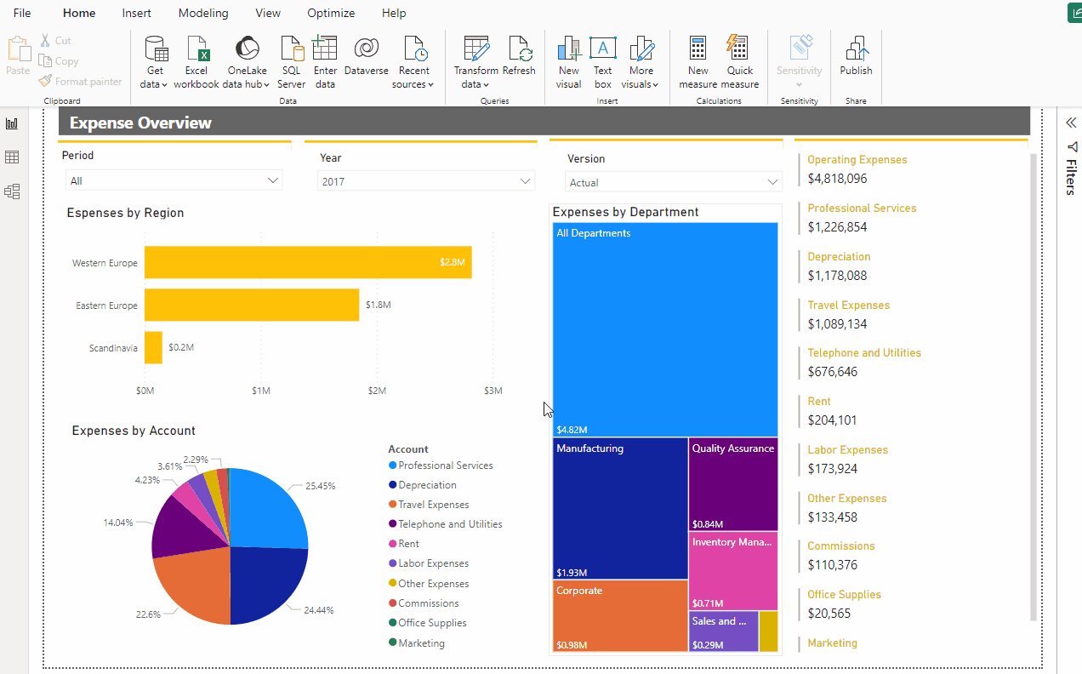Select the Manufacturing treemap tile
This screenshot has height=674, width=1082.
point(620,508)
